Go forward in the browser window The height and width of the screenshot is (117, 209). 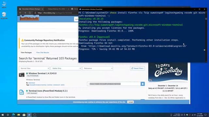pos(25,13)
